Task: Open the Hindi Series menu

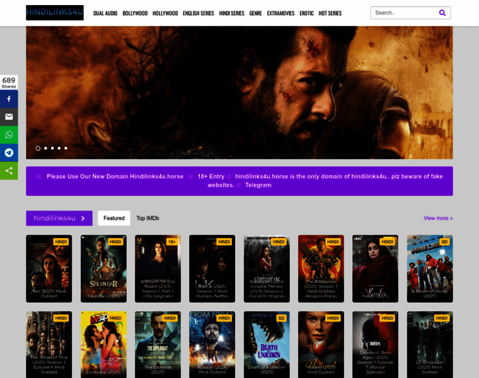Action: pos(231,13)
